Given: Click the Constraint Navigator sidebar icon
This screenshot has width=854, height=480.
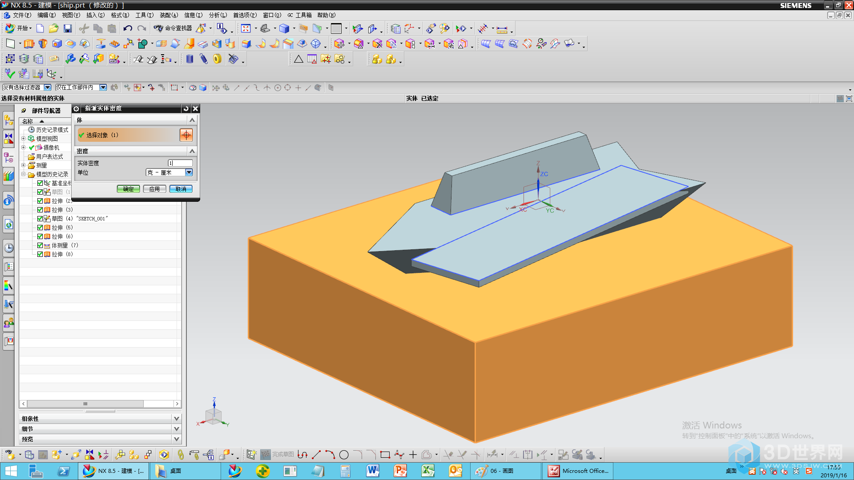Looking at the screenshot, I should click(8, 138).
